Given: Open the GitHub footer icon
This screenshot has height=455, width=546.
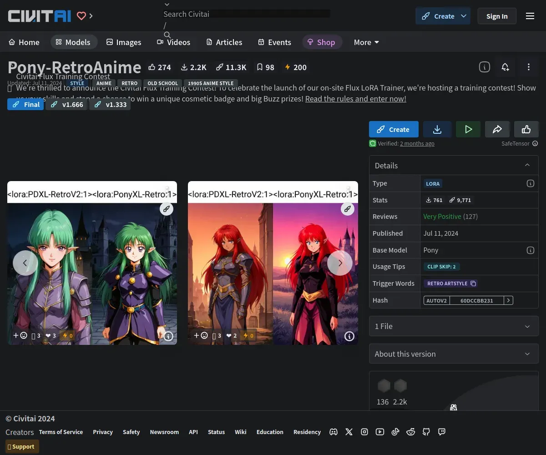Looking at the screenshot, I should click(x=426, y=432).
